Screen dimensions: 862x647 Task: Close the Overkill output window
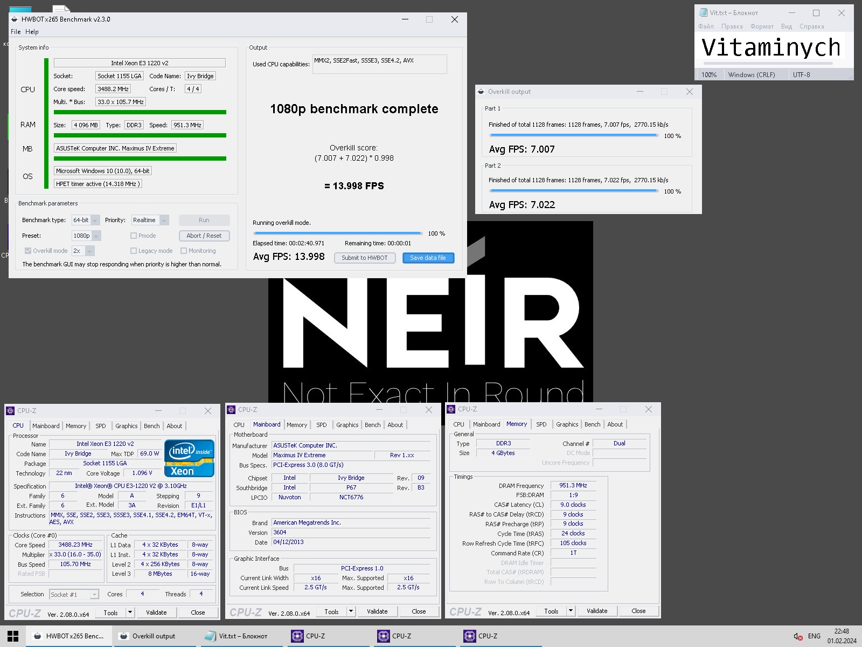pyautogui.click(x=689, y=92)
